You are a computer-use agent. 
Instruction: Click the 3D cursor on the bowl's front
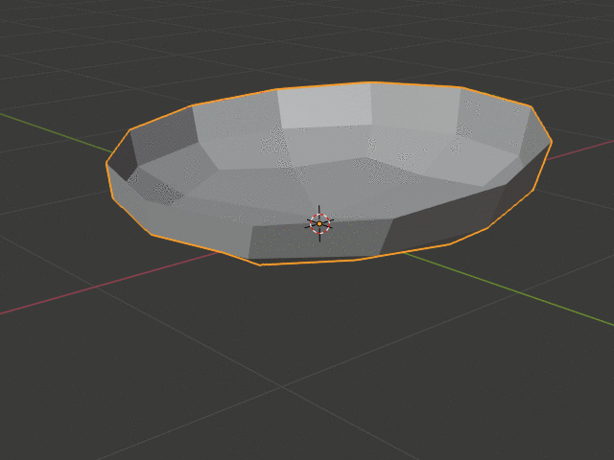point(319,222)
